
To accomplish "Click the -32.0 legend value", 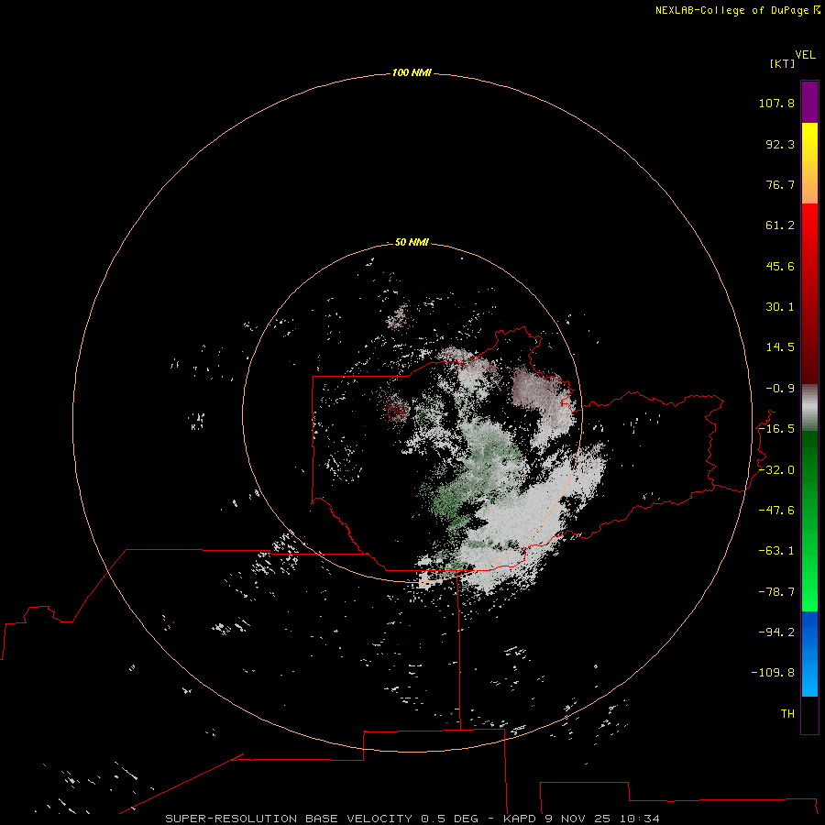I will pos(776,470).
